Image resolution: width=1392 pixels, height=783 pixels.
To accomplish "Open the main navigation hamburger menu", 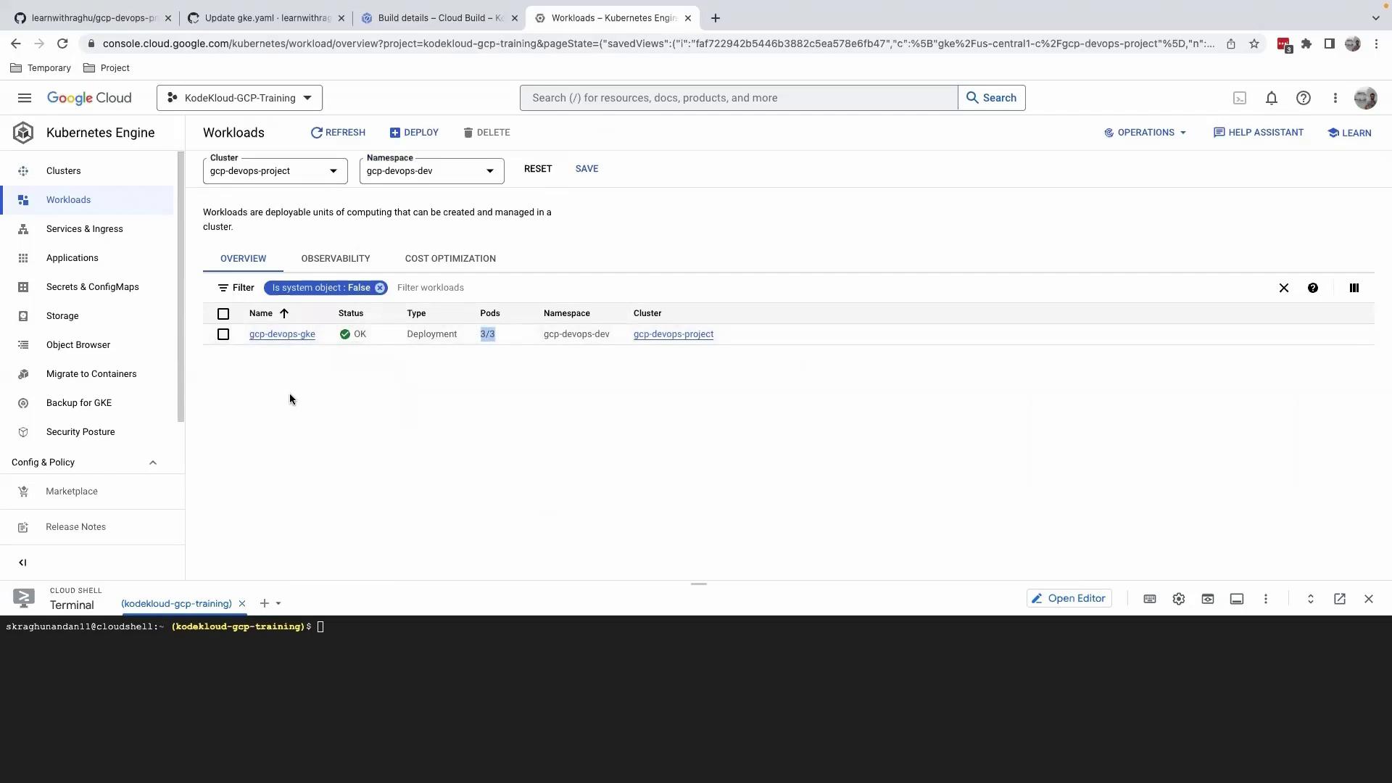I will point(25,98).
